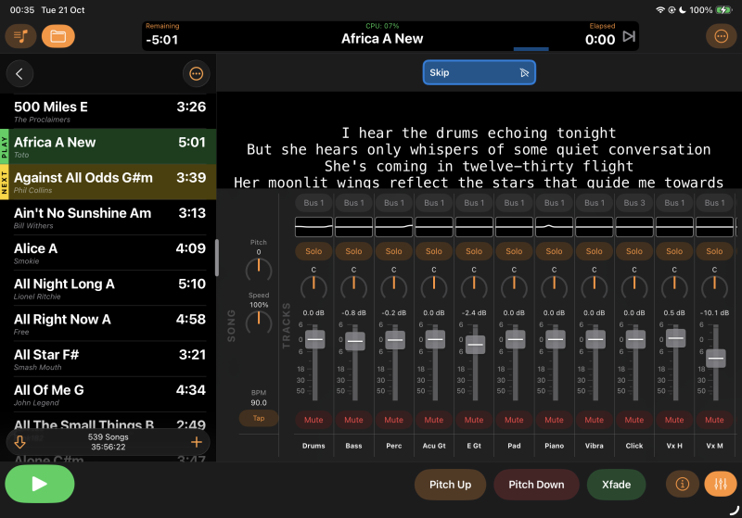Open the info icon at bottom right
The height and width of the screenshot is (518, 742).
(x=682, y=484)
